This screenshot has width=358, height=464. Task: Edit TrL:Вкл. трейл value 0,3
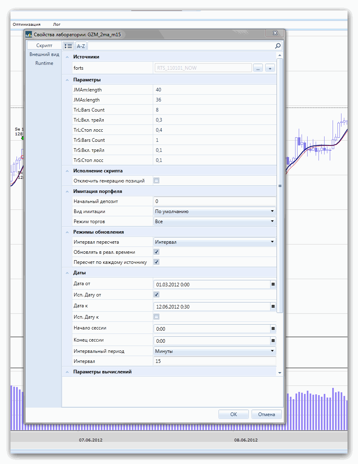pos(215,120)
